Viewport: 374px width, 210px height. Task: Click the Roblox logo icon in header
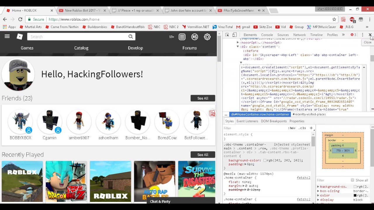click(20, 36)
